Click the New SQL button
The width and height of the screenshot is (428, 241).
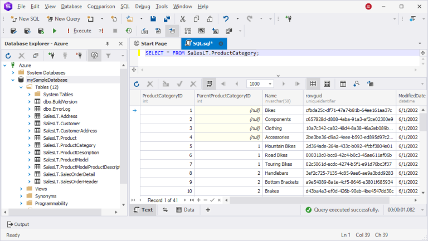click(x=25, y=19)
